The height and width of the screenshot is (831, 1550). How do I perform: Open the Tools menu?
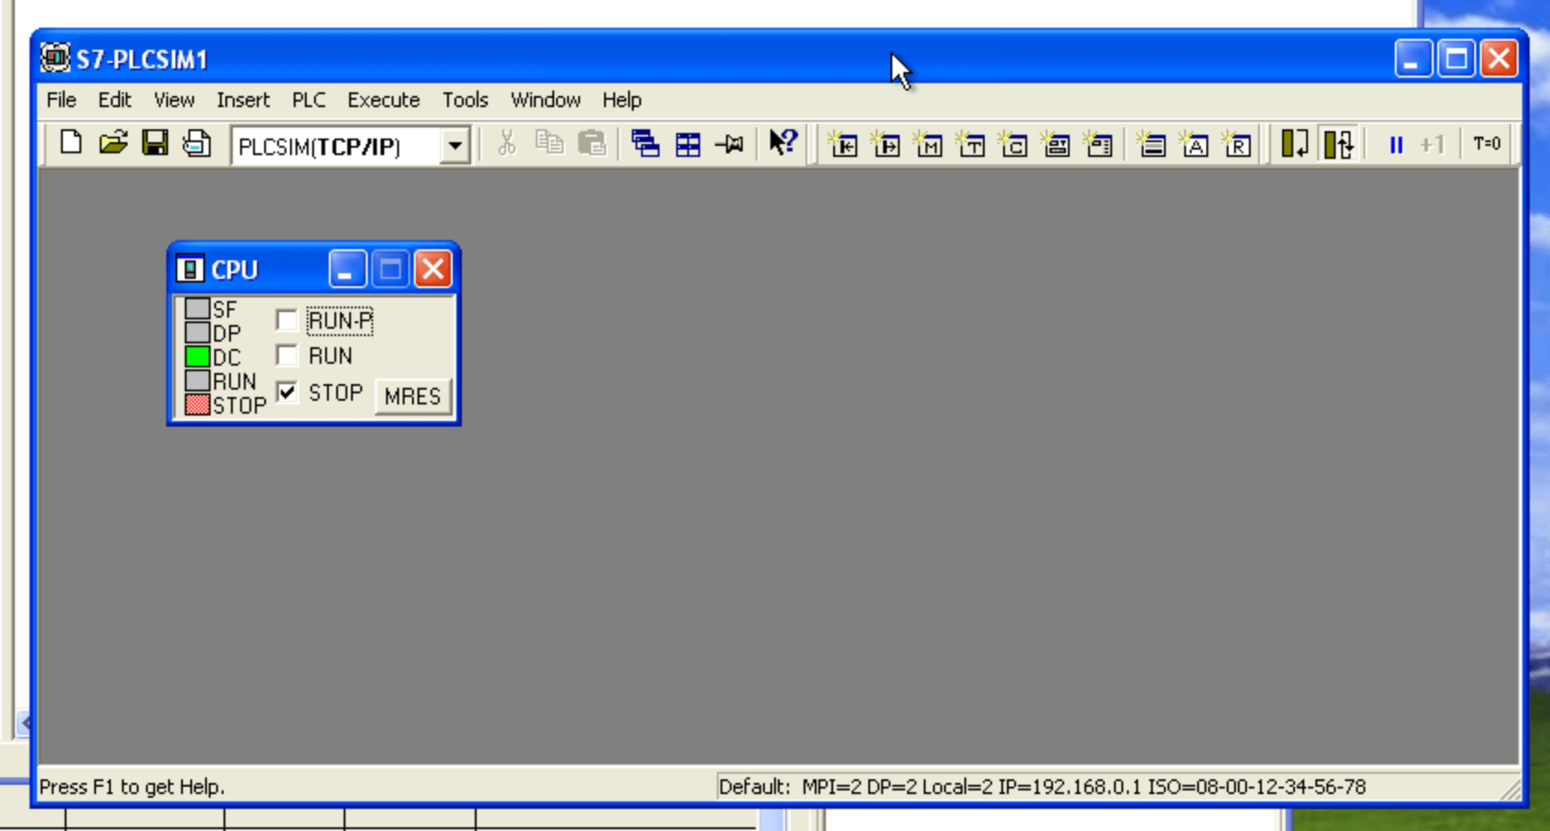[465, 100]
